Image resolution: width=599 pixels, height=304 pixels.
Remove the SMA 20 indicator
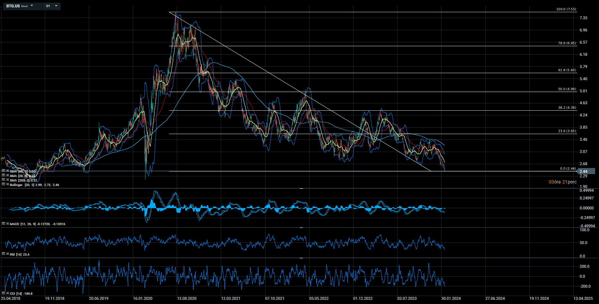[x=7, y=175]
